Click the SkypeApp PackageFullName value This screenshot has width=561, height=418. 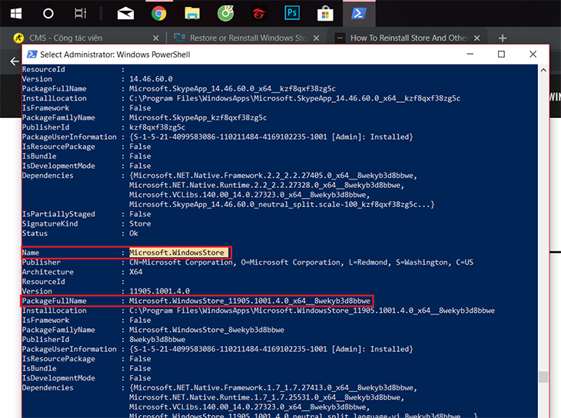coord(232,88)
